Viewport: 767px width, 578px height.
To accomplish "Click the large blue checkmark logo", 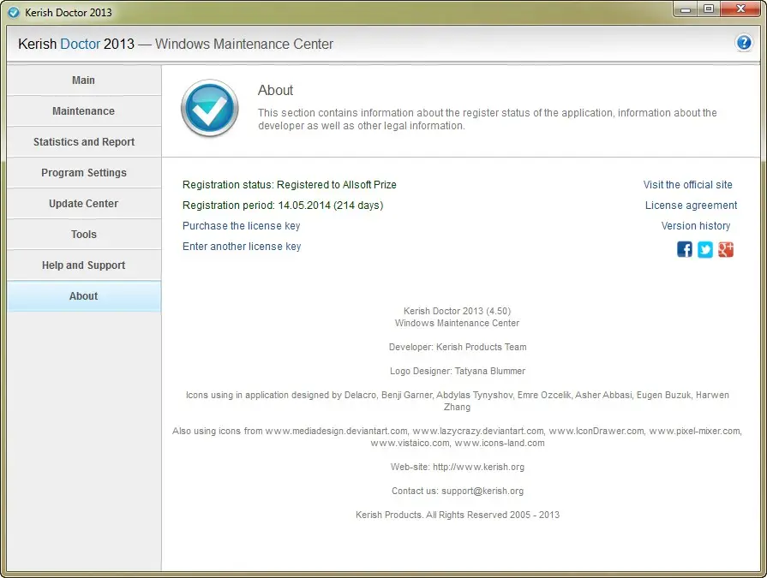I will coord(210,108).
